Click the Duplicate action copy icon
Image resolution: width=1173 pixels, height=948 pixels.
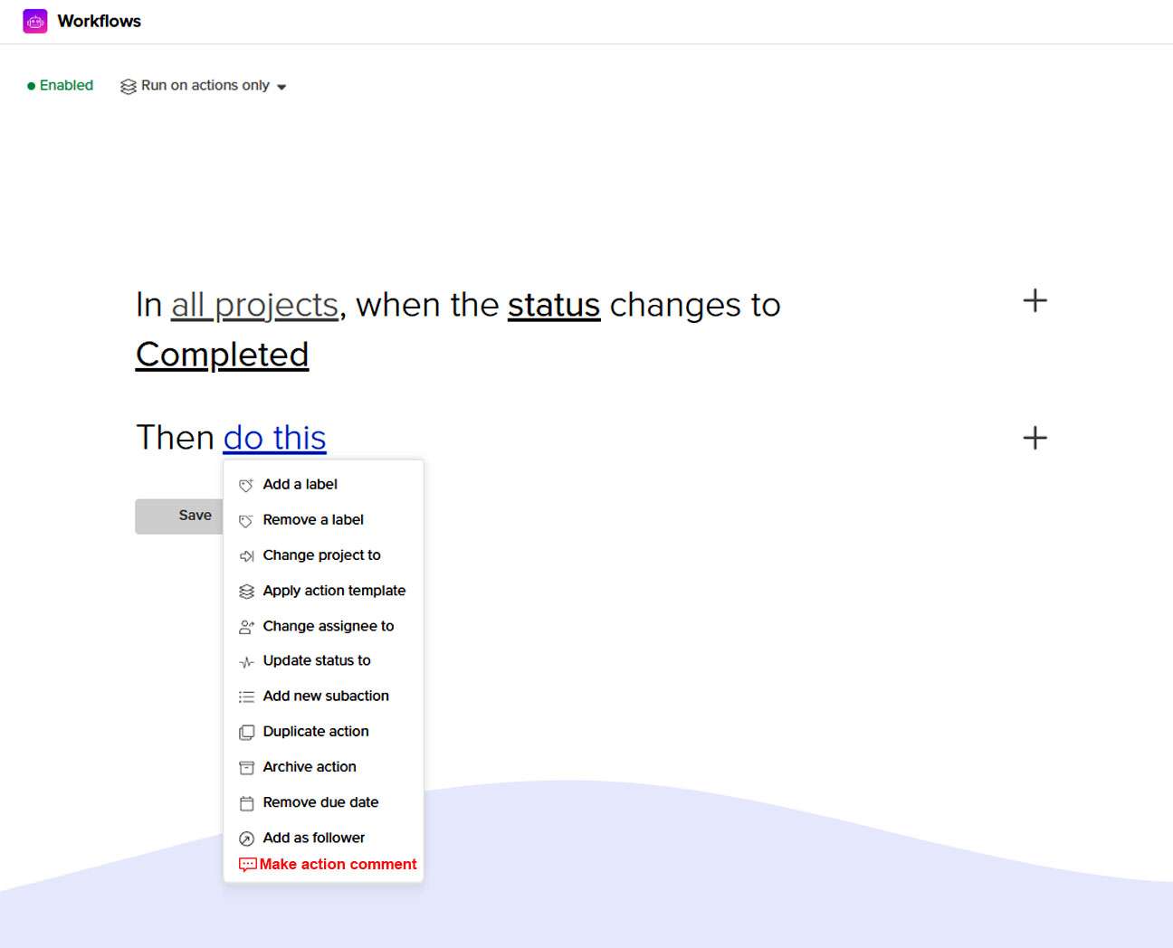[x=246, y=733]
